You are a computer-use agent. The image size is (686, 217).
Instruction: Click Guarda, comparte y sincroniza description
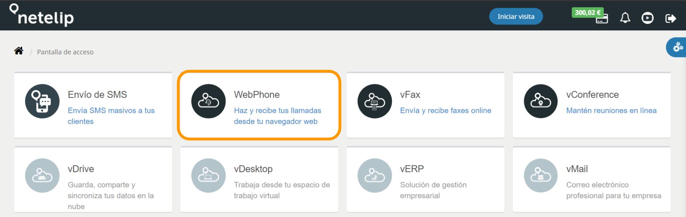point(111,196)
